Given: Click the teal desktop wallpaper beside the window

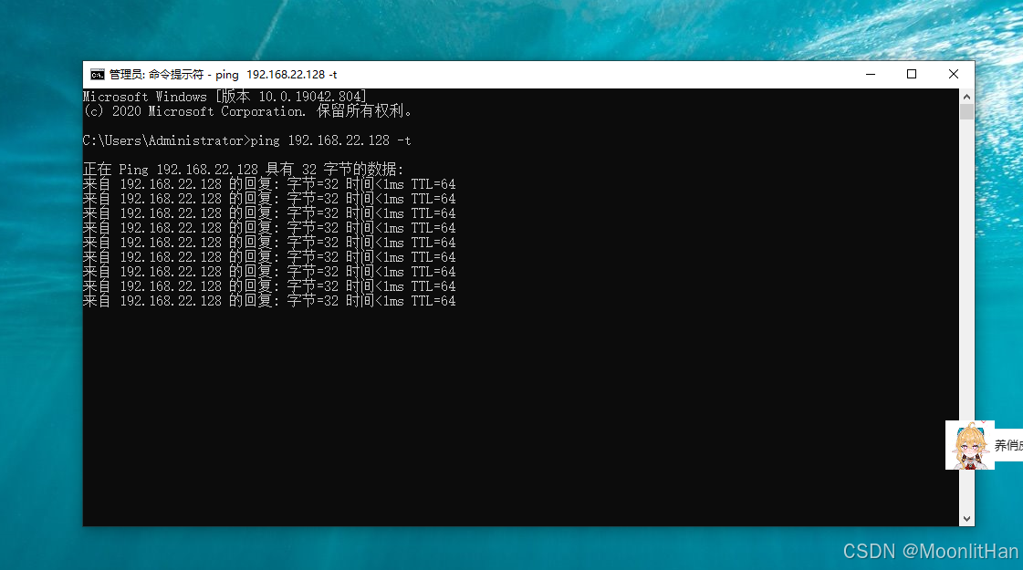Looking at the screenshot, I should click(41, 274).
